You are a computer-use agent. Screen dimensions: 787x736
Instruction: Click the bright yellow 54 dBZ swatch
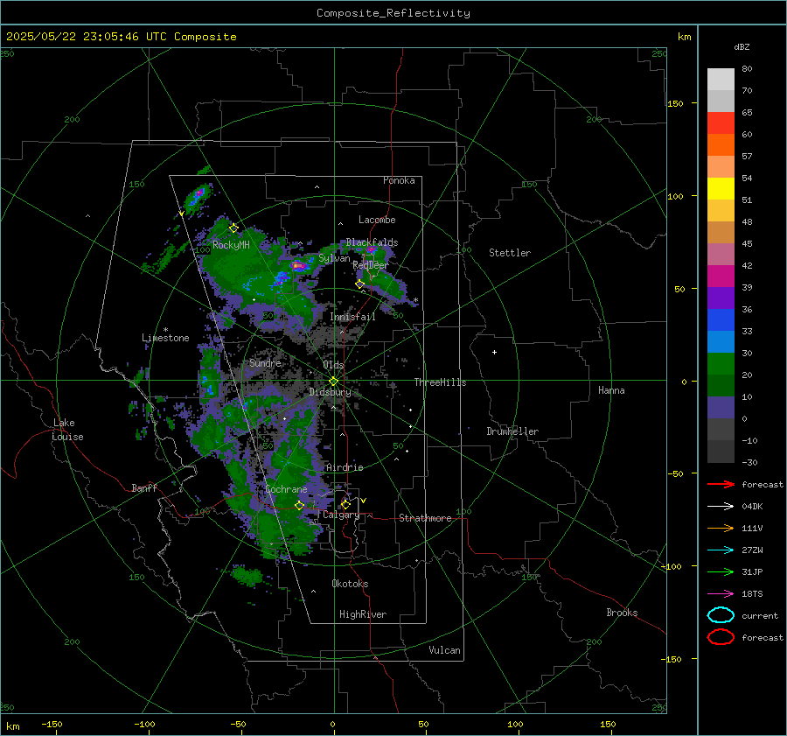(721, 189)
